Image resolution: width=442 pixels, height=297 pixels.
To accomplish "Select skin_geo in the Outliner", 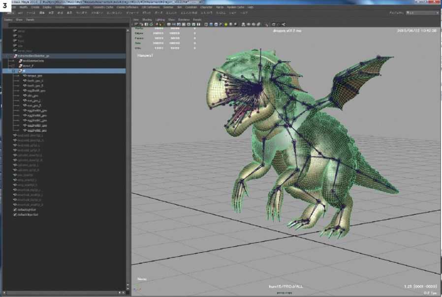I will (x=33, y=96).
